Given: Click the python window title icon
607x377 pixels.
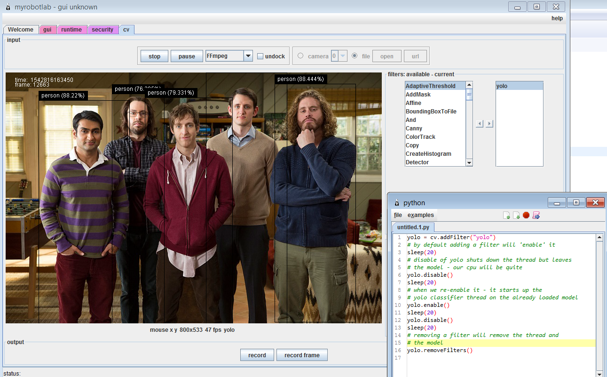Looking at the screenshot, I should 397,203.
